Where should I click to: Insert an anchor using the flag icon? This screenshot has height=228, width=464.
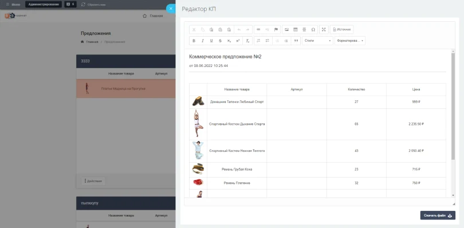(x=276, y=30)
